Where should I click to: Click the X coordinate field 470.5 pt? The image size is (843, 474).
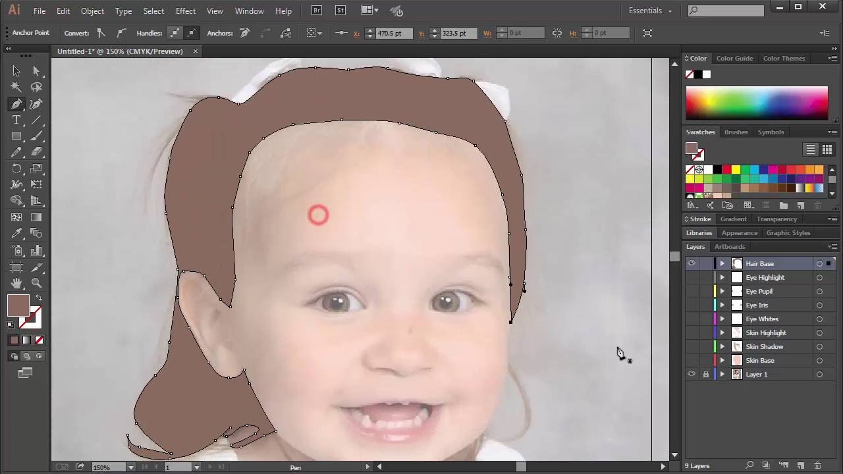coord(394,33)
